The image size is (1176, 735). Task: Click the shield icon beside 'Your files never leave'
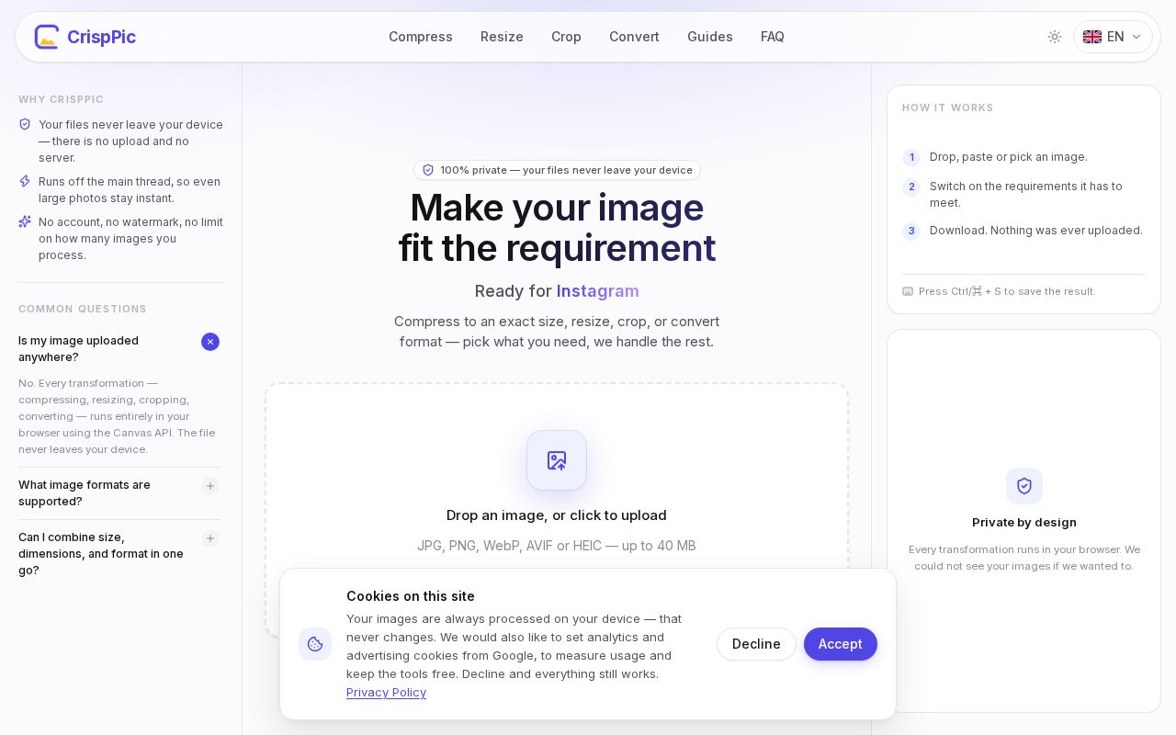pos(25,124)
